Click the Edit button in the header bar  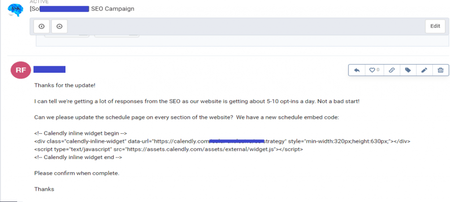tap(435, 26)
